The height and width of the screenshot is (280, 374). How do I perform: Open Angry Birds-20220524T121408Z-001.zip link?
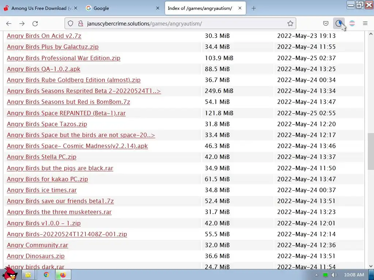tap(67, 234)
